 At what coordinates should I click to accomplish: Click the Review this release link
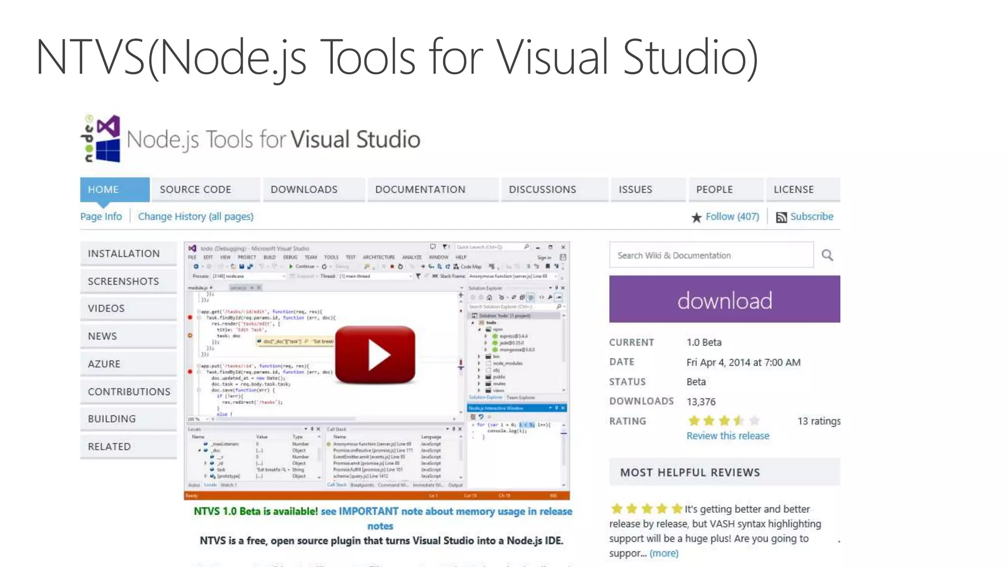point(727,436)
